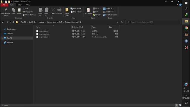Select OneDrive in navigation pane
This screenshot has width=190, height=107.
click(9, 34)
